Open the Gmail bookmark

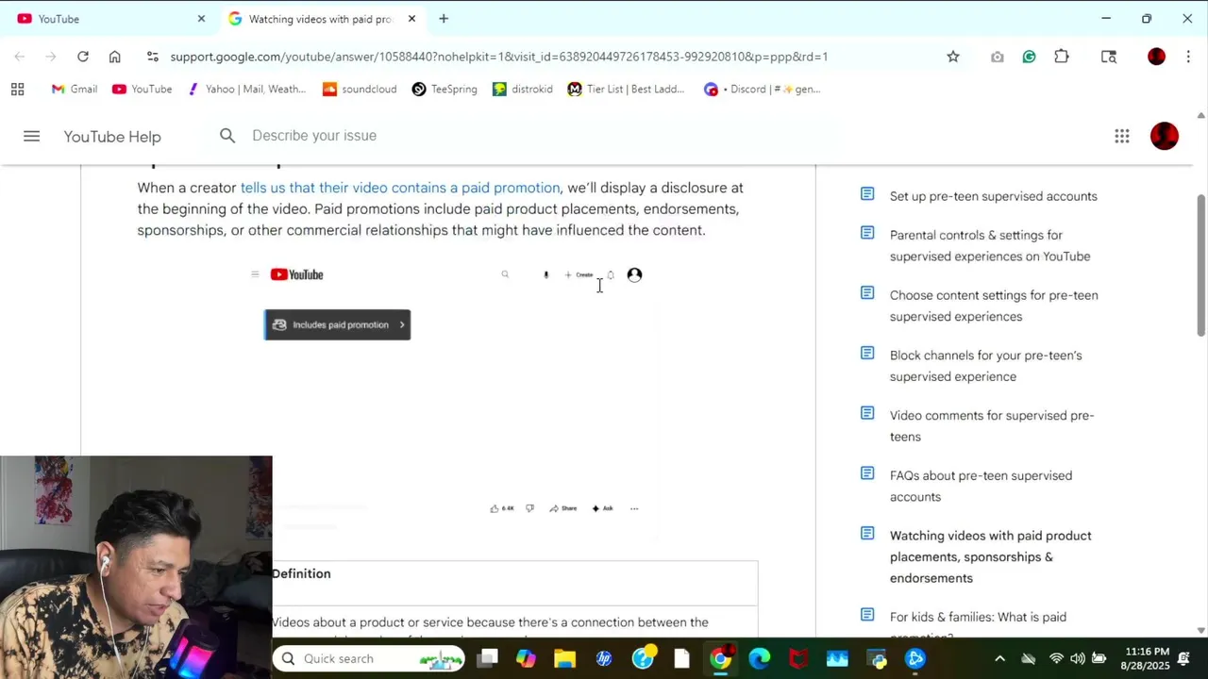click(75, 90)
